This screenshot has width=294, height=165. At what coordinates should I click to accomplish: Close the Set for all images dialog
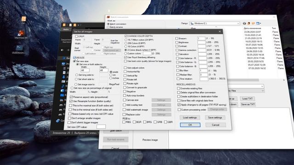pyautogui.click(x=220, y=32)
